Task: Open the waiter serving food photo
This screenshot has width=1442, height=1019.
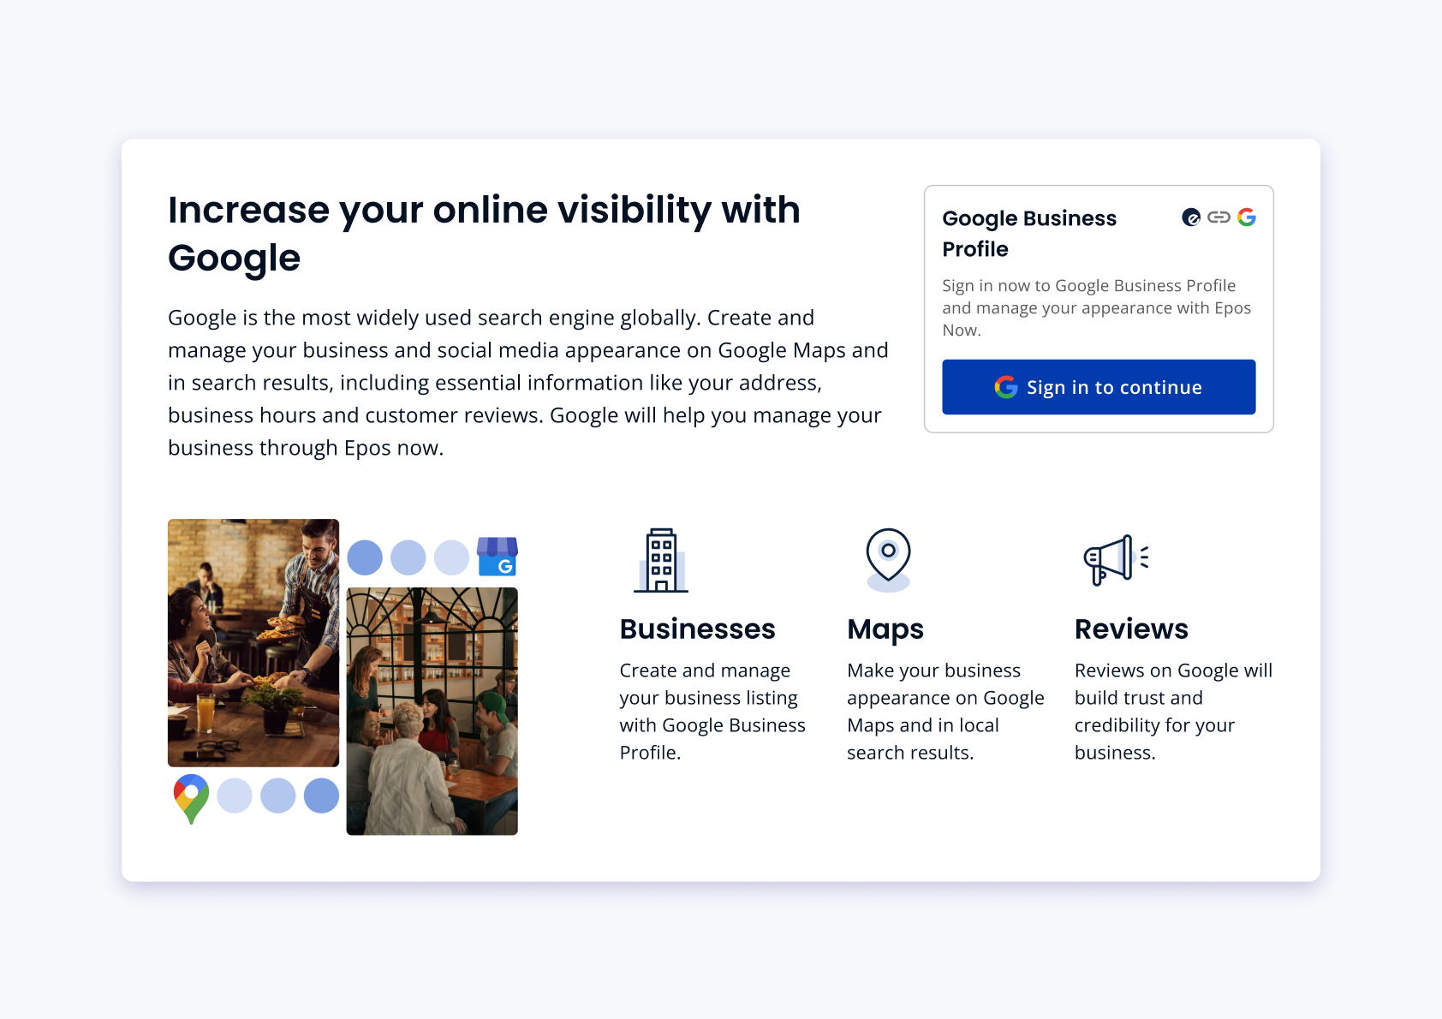Action: [x=253, y=642]
